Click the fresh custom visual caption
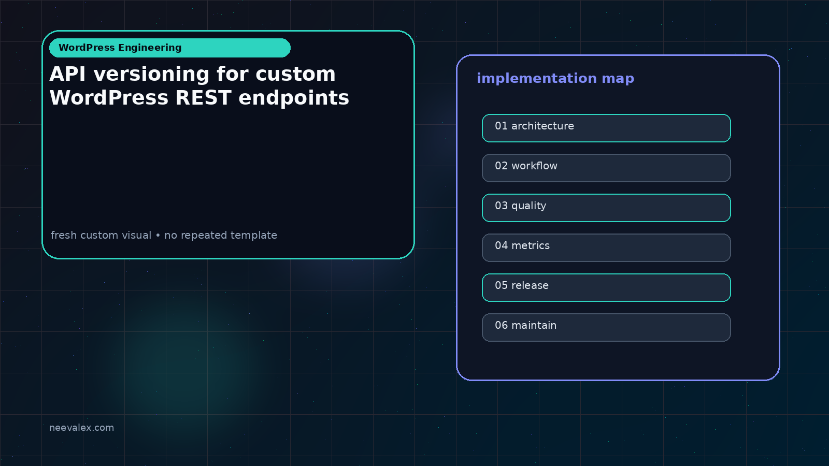This screenshot has width=829, height=466. click(x=164, y=235)
